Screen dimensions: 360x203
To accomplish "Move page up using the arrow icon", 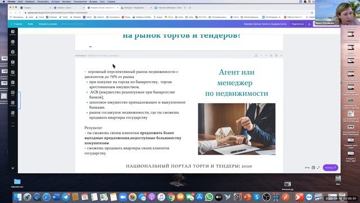I will point(261,55).
